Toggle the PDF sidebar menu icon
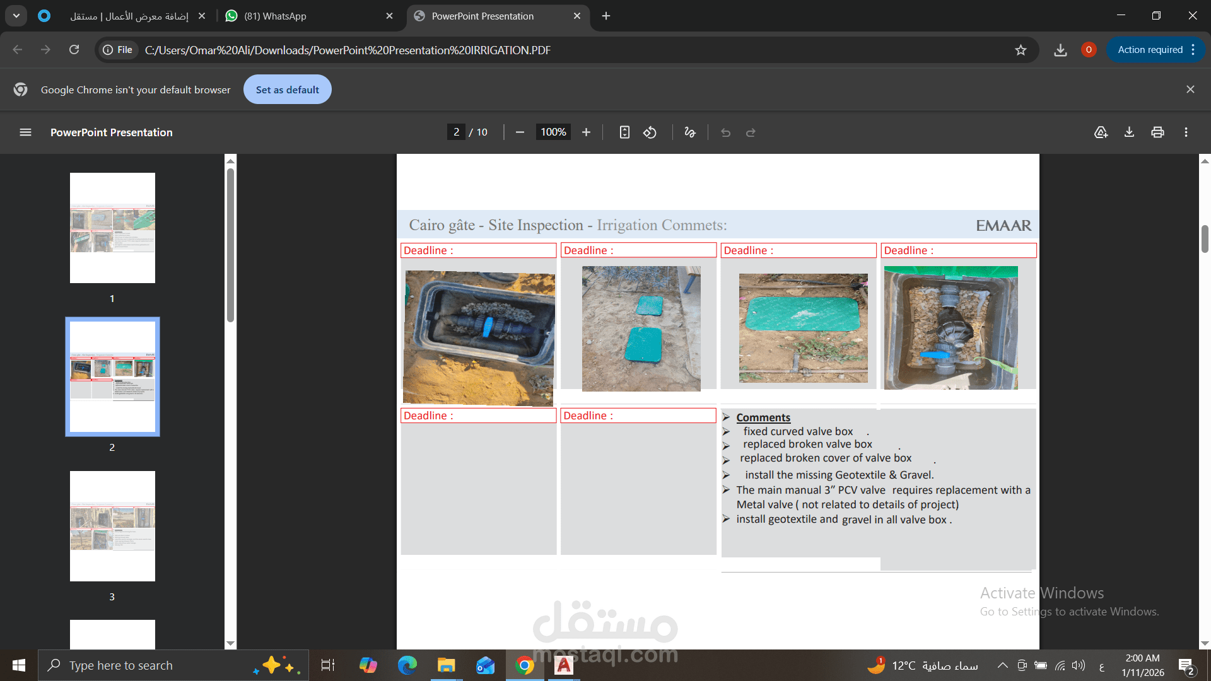This screenshot has height=681, width=1211. point(25,132)
